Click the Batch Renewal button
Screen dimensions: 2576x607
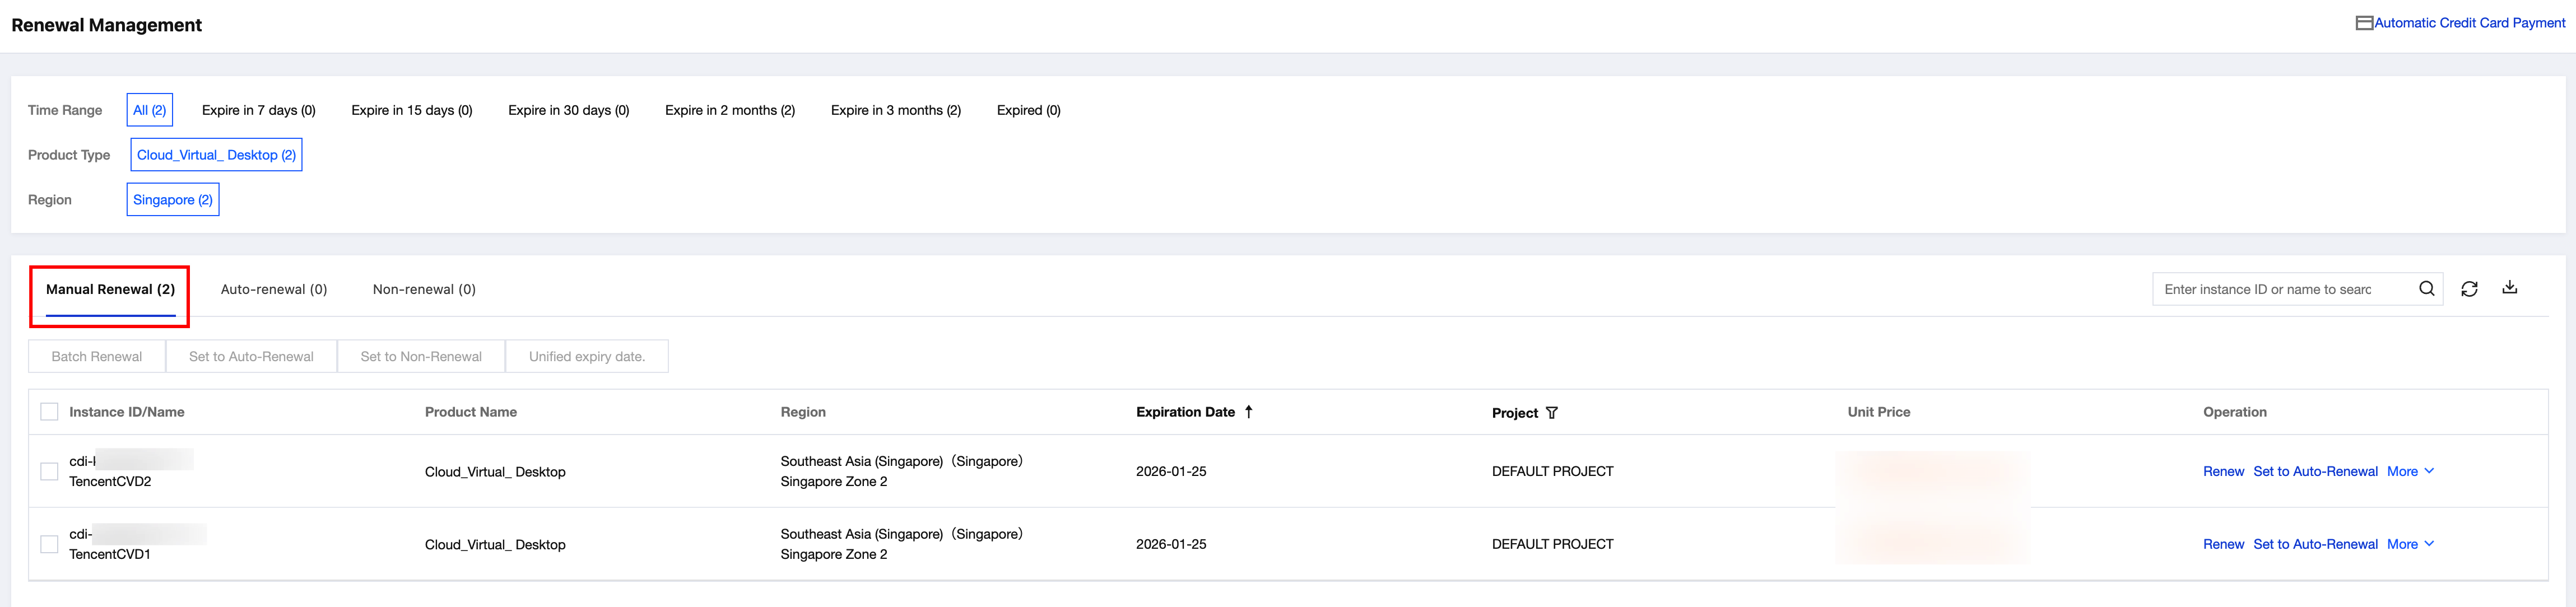click(x=97, y=356)
